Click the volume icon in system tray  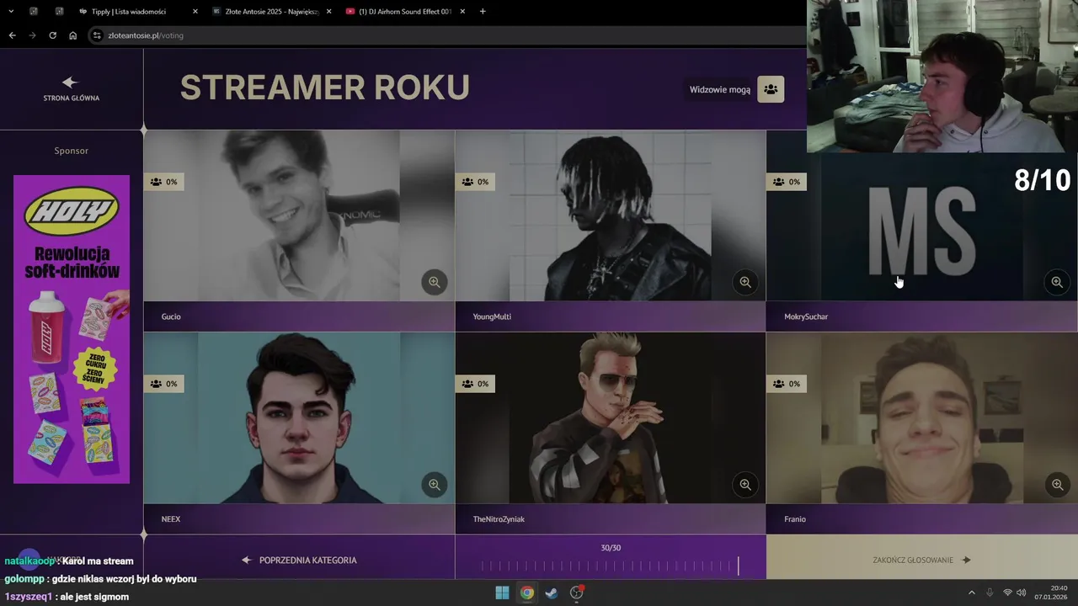click(1022, 593)
